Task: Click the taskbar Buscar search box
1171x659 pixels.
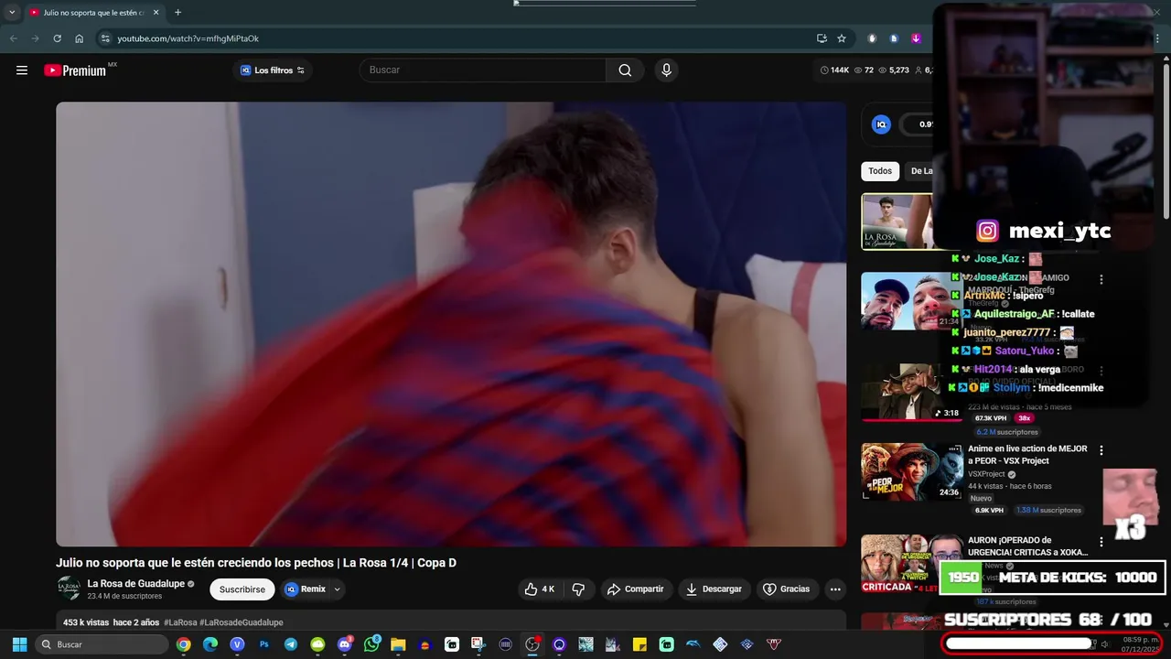Action: coord(100,644)
